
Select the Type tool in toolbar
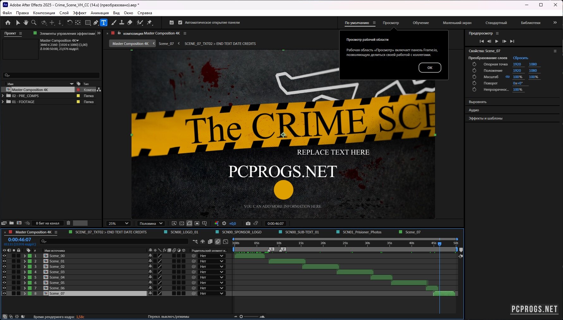click(104, 22)
